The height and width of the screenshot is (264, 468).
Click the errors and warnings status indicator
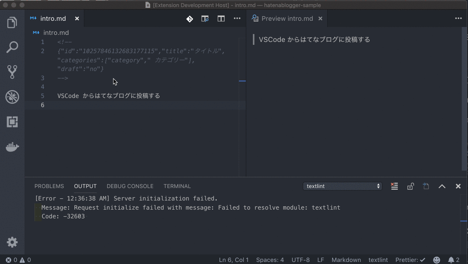pos(18,260)
